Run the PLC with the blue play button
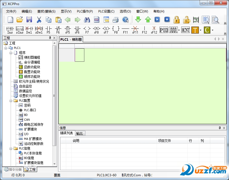Image resolution: width=229 pixels, height=180 pixels. pyautogui.click(x=157, y=19)
